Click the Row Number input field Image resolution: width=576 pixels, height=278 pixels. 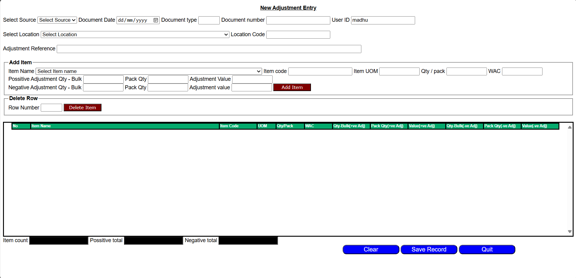coord(51,108)
